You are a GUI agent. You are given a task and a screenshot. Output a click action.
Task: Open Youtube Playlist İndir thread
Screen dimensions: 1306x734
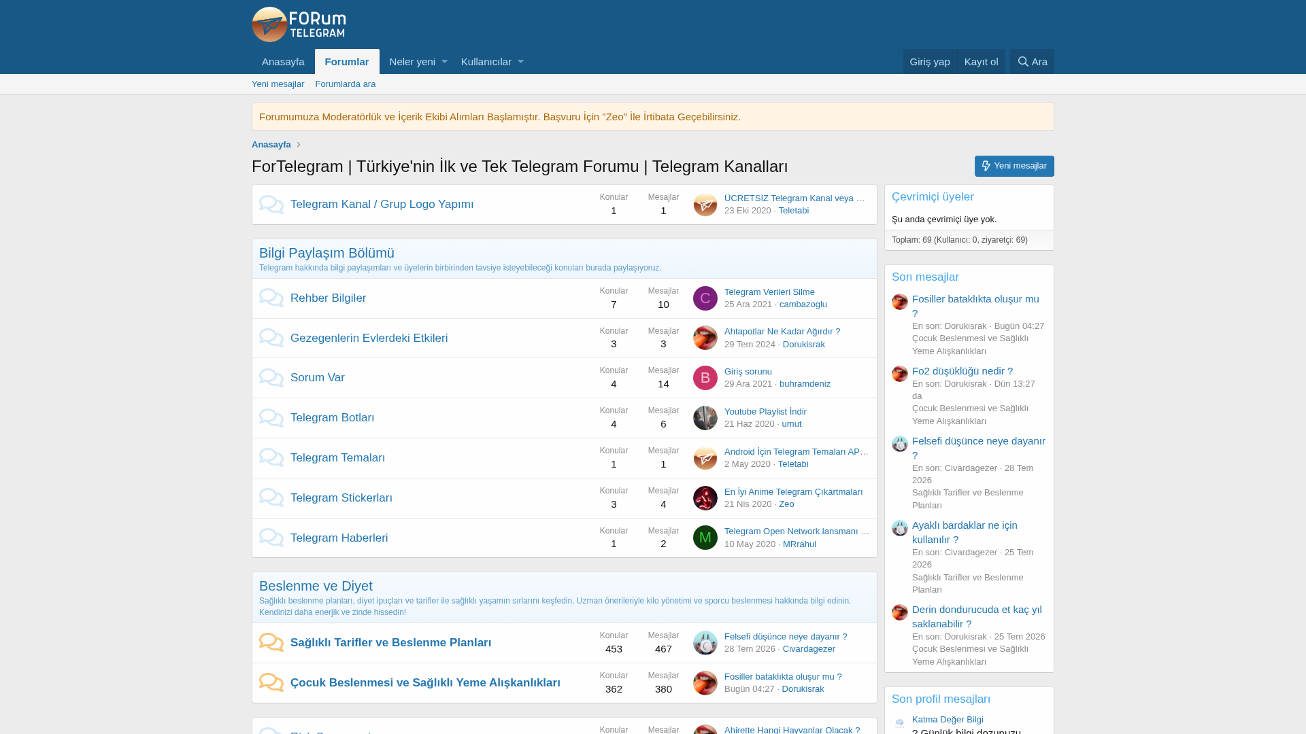[765, 411]
